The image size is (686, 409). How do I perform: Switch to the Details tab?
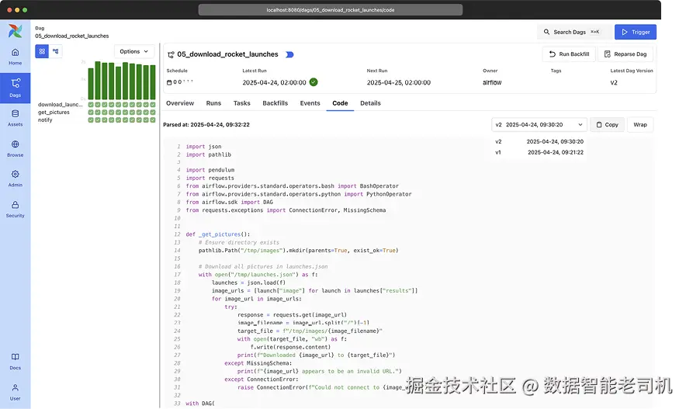tap(370, 103)
